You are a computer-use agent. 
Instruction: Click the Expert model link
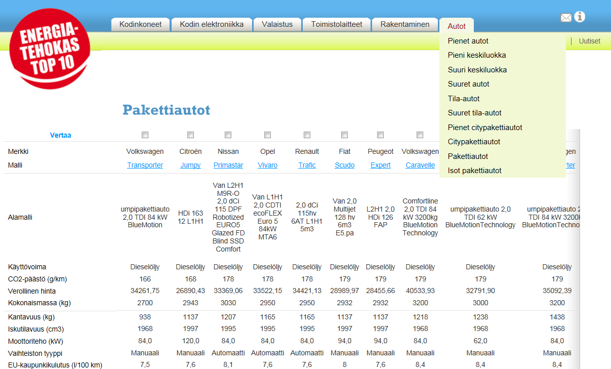click(381, 165)
